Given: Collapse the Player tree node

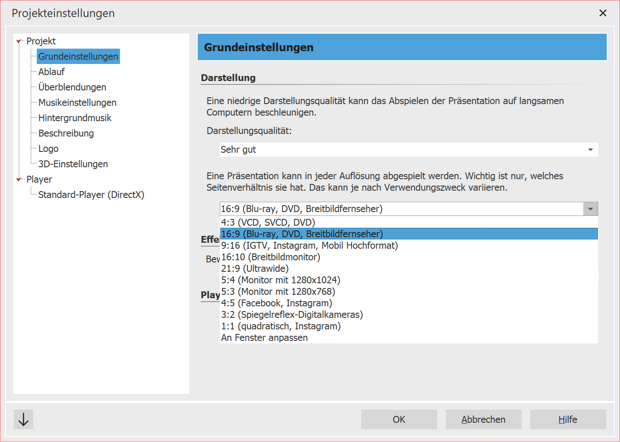Looking at the screenshot, I should click(x=19, y=180).
